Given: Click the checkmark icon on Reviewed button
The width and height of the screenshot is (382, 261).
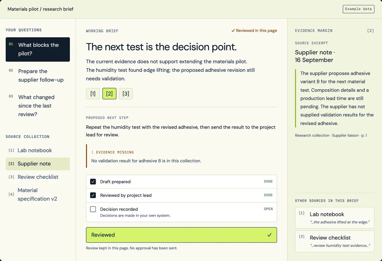Looking at the screenshot, I should pyautogui.click(x=269, y=235).
